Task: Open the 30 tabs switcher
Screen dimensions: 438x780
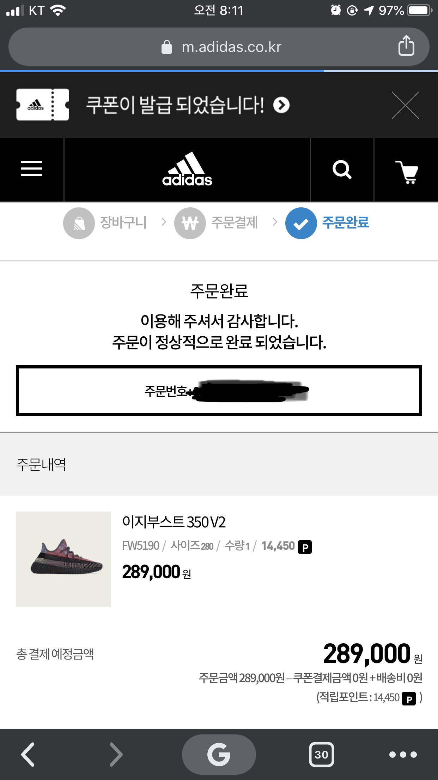Action: pos(321,755)
